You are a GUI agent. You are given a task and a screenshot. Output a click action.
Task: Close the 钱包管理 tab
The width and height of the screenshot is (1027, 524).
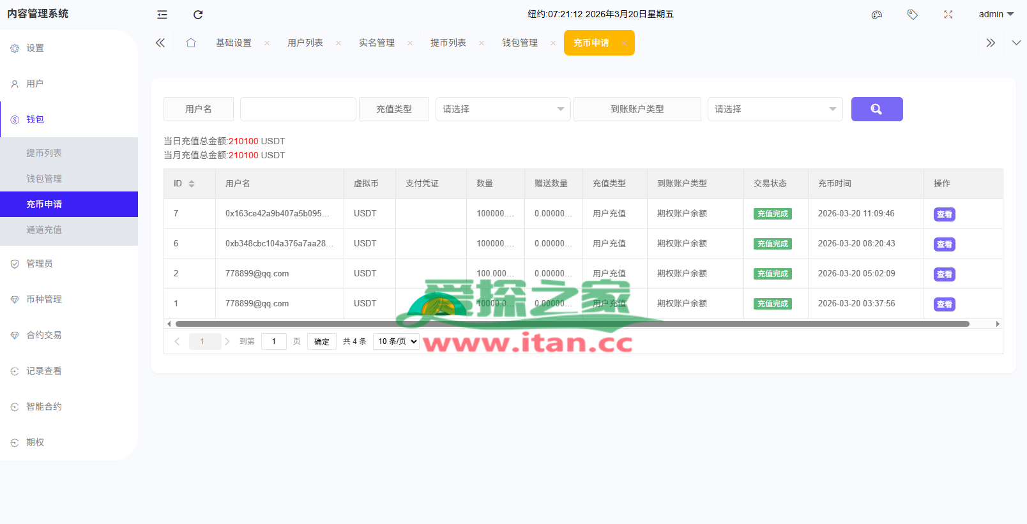[x=553, y=43]
